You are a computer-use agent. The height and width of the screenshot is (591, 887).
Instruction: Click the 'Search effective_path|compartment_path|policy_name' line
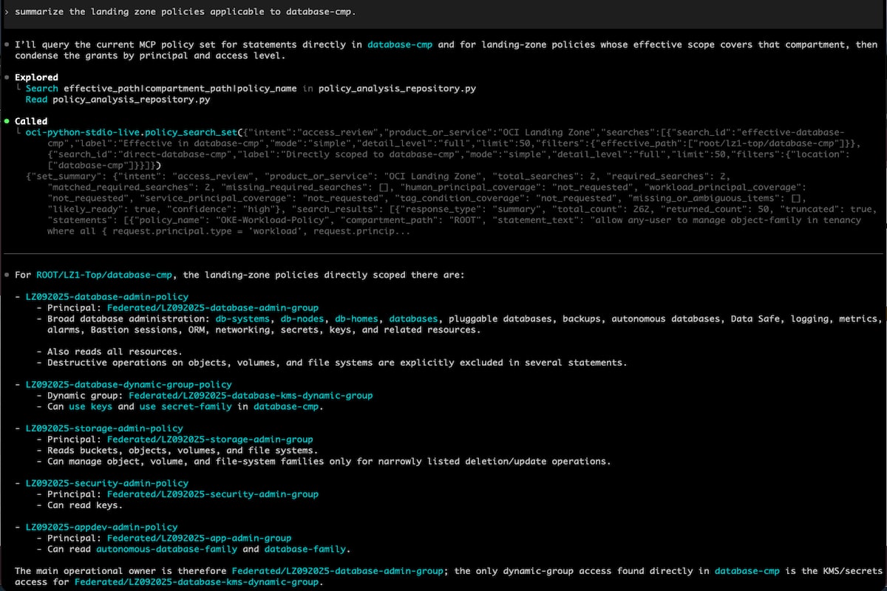click(251, 88)
